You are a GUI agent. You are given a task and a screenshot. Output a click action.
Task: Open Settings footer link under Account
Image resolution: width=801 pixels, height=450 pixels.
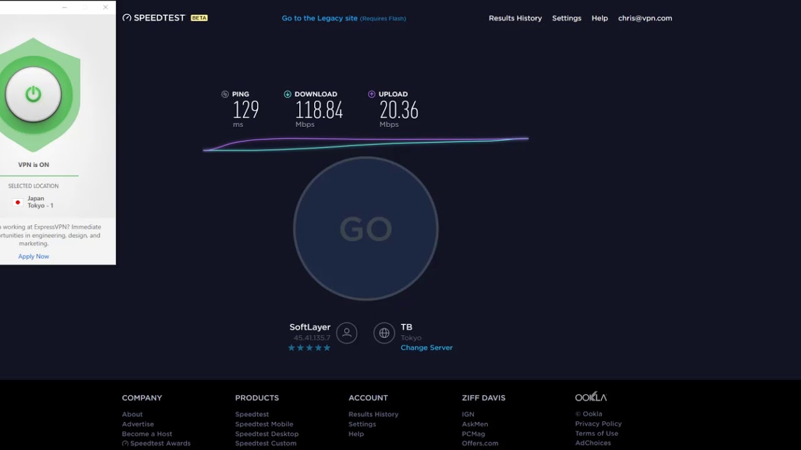pos(362,424)
